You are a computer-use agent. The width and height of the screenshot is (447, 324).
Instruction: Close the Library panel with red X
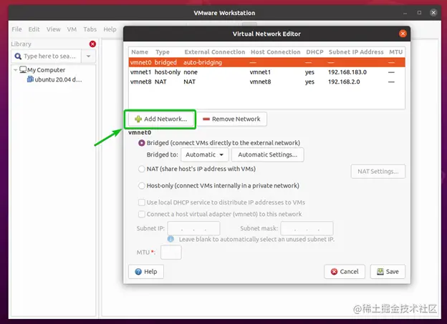pyautogui.click(x=92, y=44)
